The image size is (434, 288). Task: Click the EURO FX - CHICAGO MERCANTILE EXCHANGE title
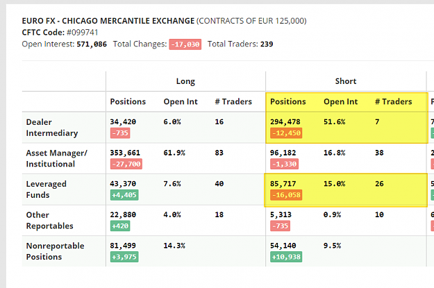pyautogui.click(x=108, y=21)
